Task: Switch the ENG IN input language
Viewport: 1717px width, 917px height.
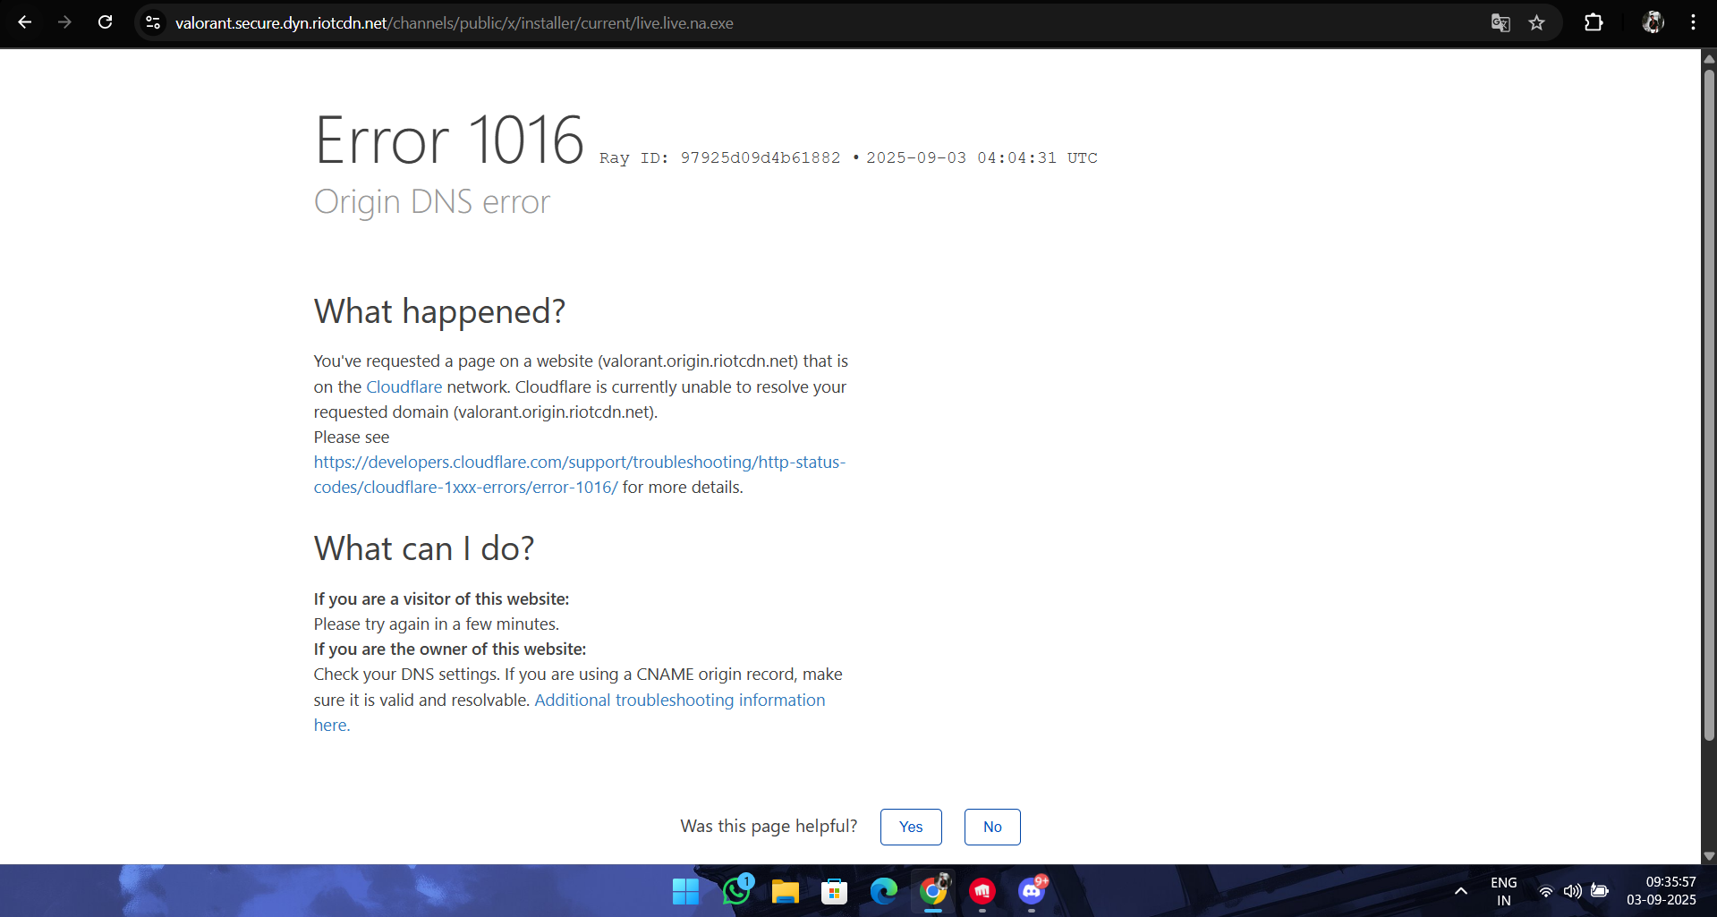Action: tap(1504, 891)
